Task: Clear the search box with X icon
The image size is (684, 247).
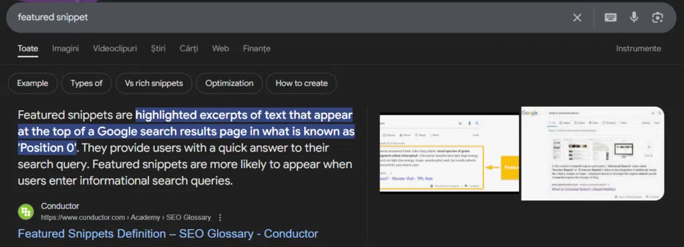Action: point(576,17)
